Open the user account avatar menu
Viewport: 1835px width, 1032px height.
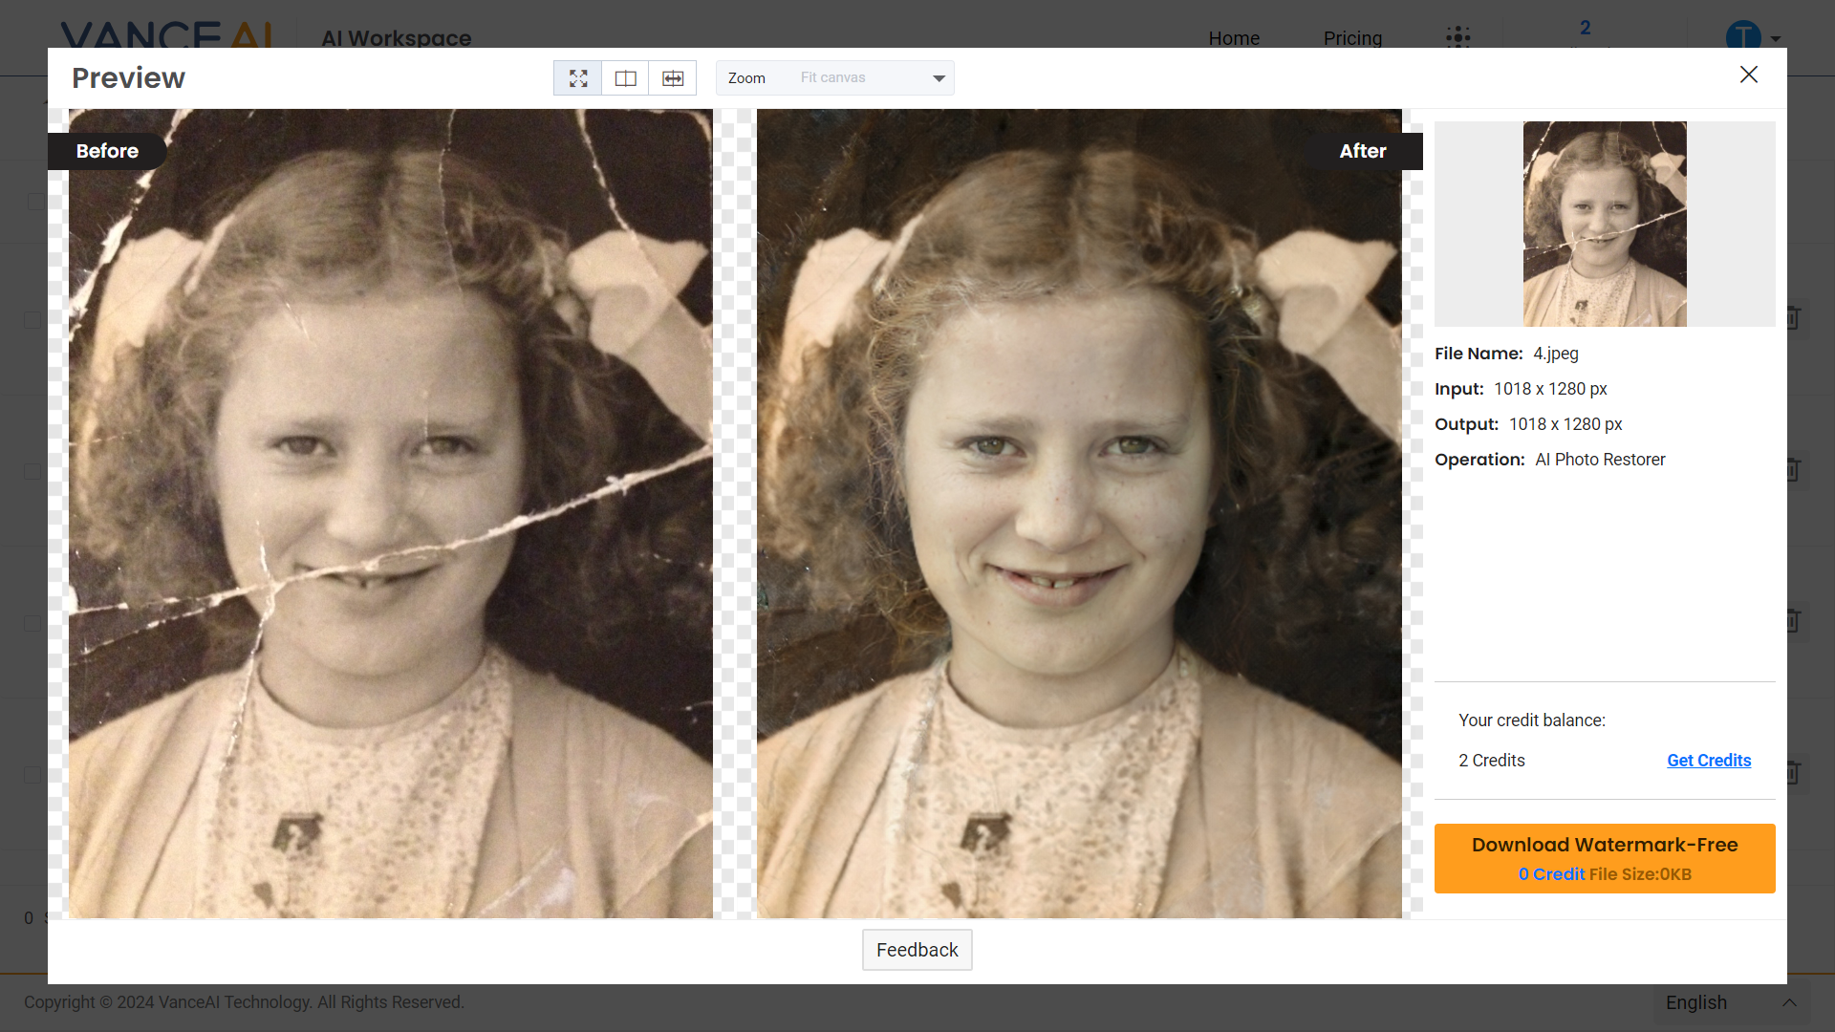coord(1753,38)
